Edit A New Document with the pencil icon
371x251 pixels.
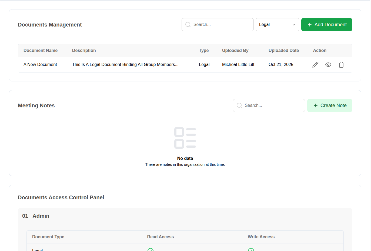click(x=315, y=65)
